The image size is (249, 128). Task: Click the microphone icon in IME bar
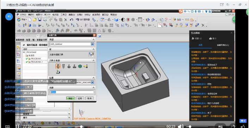196,11
